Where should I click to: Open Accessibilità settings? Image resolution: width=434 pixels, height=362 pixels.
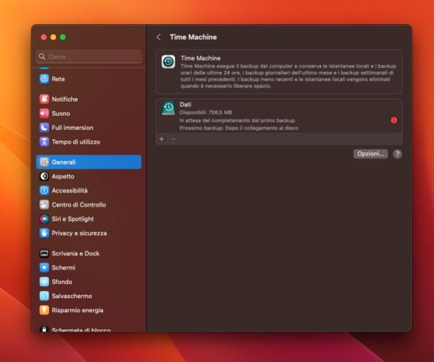coord(89,191)
